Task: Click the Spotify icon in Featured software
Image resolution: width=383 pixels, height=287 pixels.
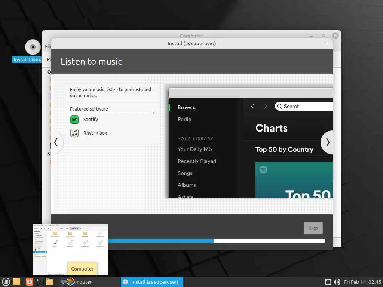Action: click(x=74, y=120)
